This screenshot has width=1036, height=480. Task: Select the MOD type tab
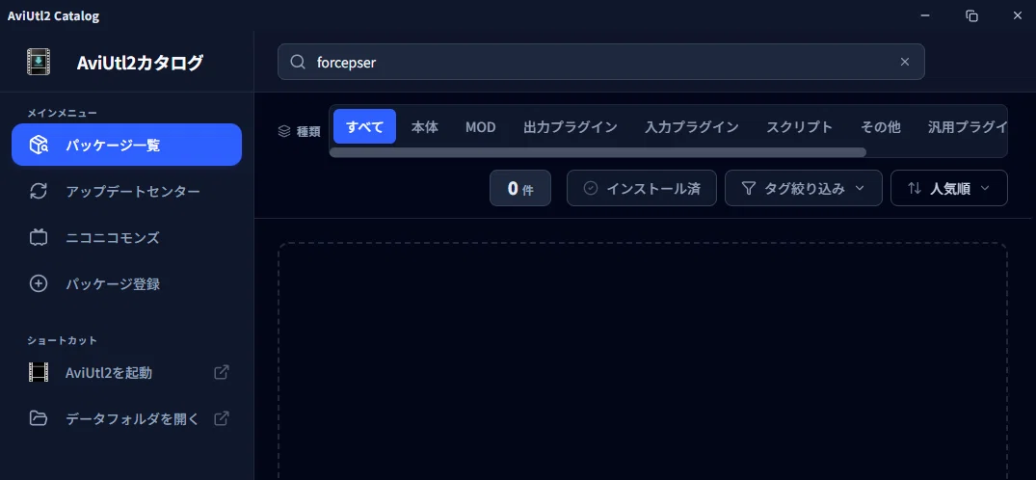coord(480,126)
